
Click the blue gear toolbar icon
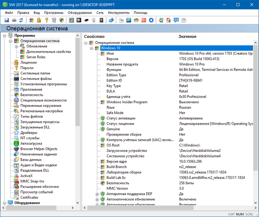[151, 20]
